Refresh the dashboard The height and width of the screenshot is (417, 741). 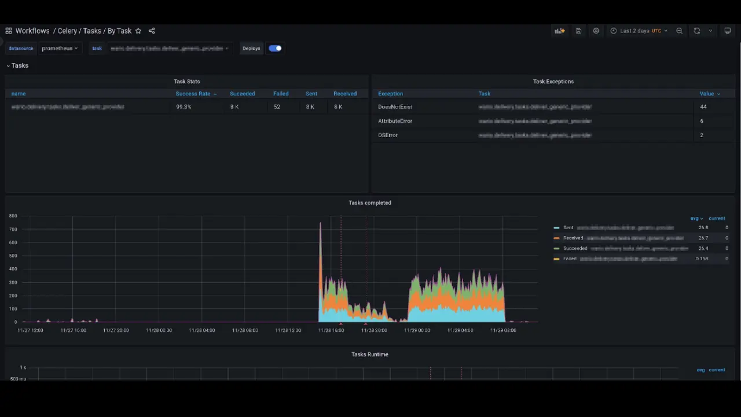697,31
